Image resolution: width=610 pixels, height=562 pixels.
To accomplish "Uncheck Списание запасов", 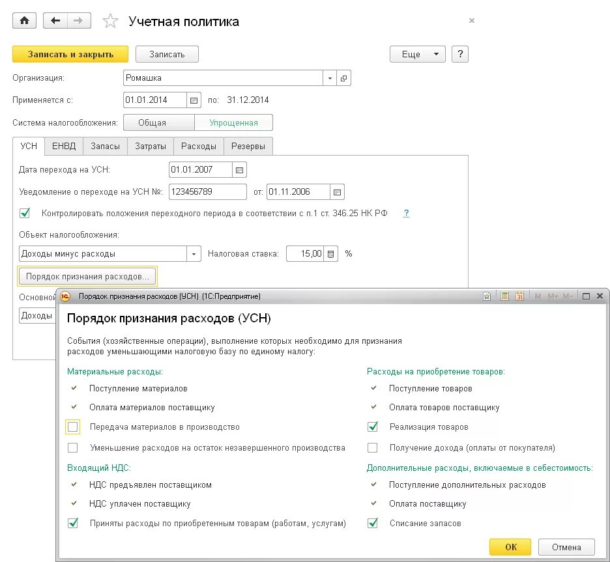I will pyautogui.click(x=373, y=523).
